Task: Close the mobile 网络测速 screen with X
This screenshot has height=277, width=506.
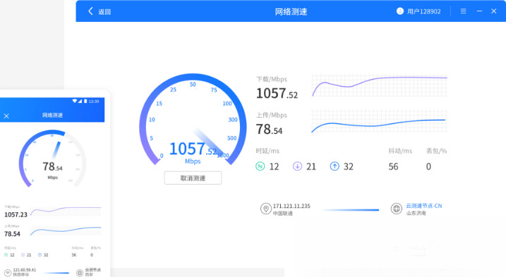Action: tap(6, 116)
